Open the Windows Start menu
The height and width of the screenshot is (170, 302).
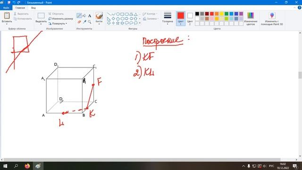pyautogui.click(x=5, y=166)
